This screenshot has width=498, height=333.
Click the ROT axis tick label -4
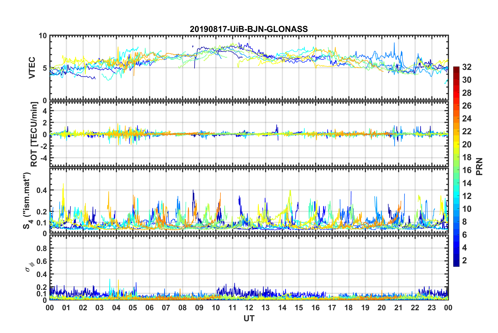[x=43, y=158]
